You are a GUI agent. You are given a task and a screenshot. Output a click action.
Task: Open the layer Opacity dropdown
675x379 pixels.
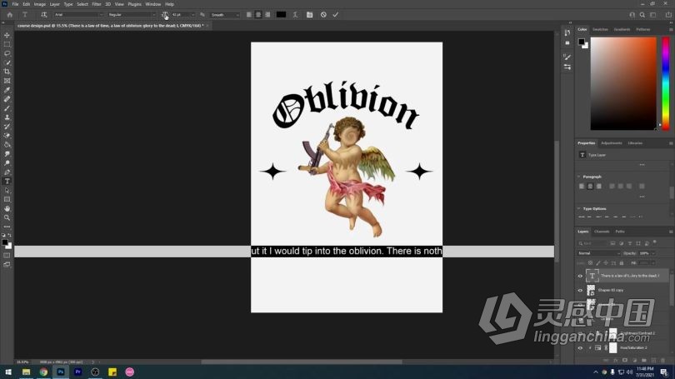click(653, 253)
